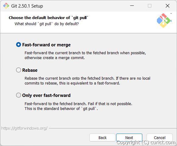This screenshot has height=146, width=177.
Task: Click the subtitle "What should git pull do"
Action: [x=47, y=24]
